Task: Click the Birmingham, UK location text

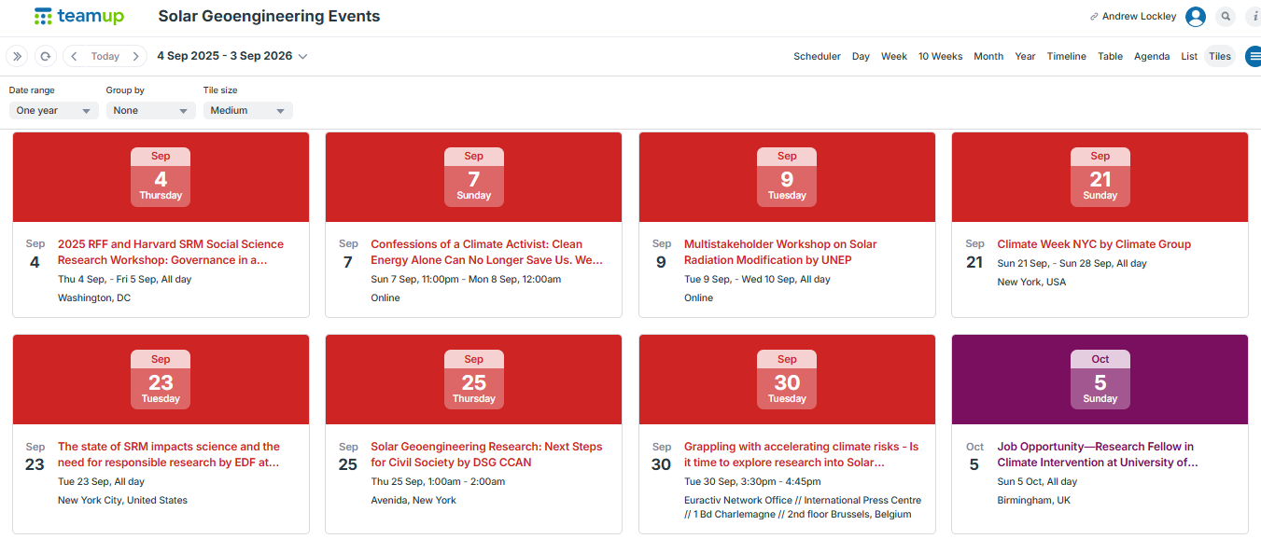Action: [x=1033, y=500]
